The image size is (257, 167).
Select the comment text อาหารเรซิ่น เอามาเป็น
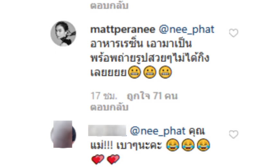[141, 44]
